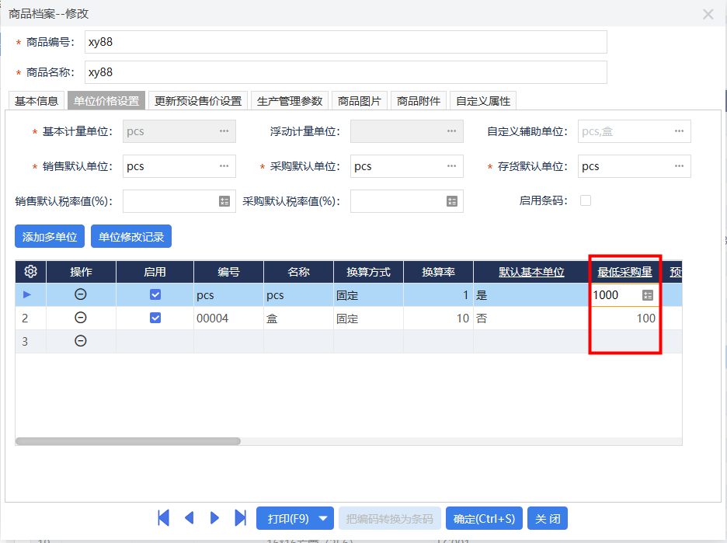Click the 添加多单位 button
Screen dimensions: 727x543
49,236
